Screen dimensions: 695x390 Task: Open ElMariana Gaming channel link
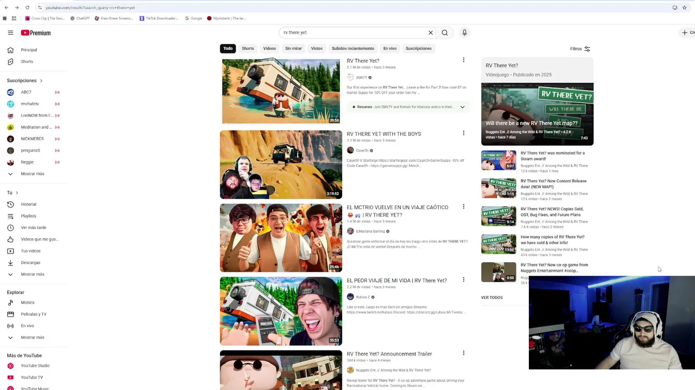[370, 231]
